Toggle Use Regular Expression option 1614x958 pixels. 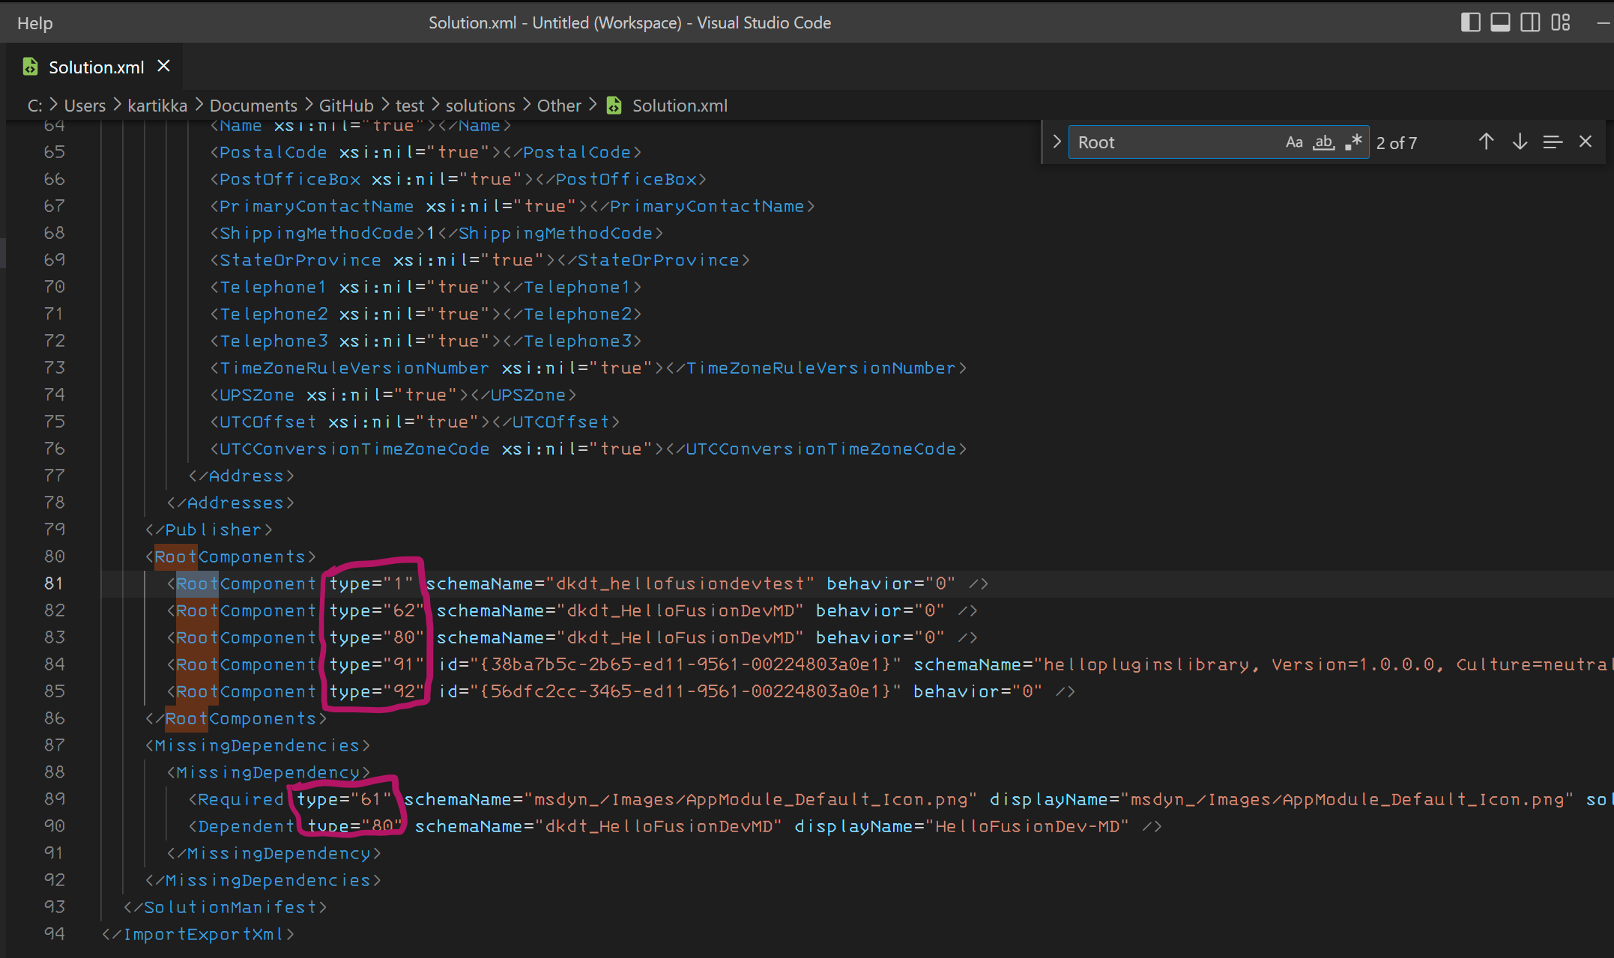tap(1353, 142)
